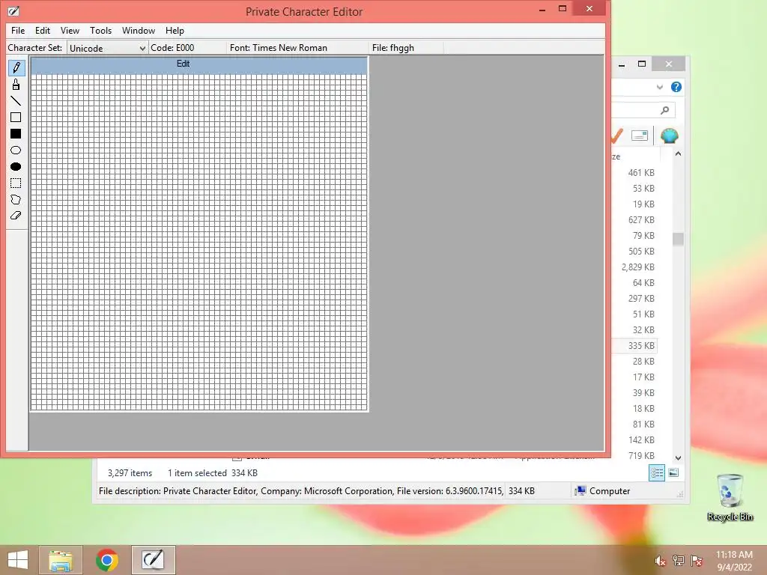Open the Edit menu

[x=43, y=30]
